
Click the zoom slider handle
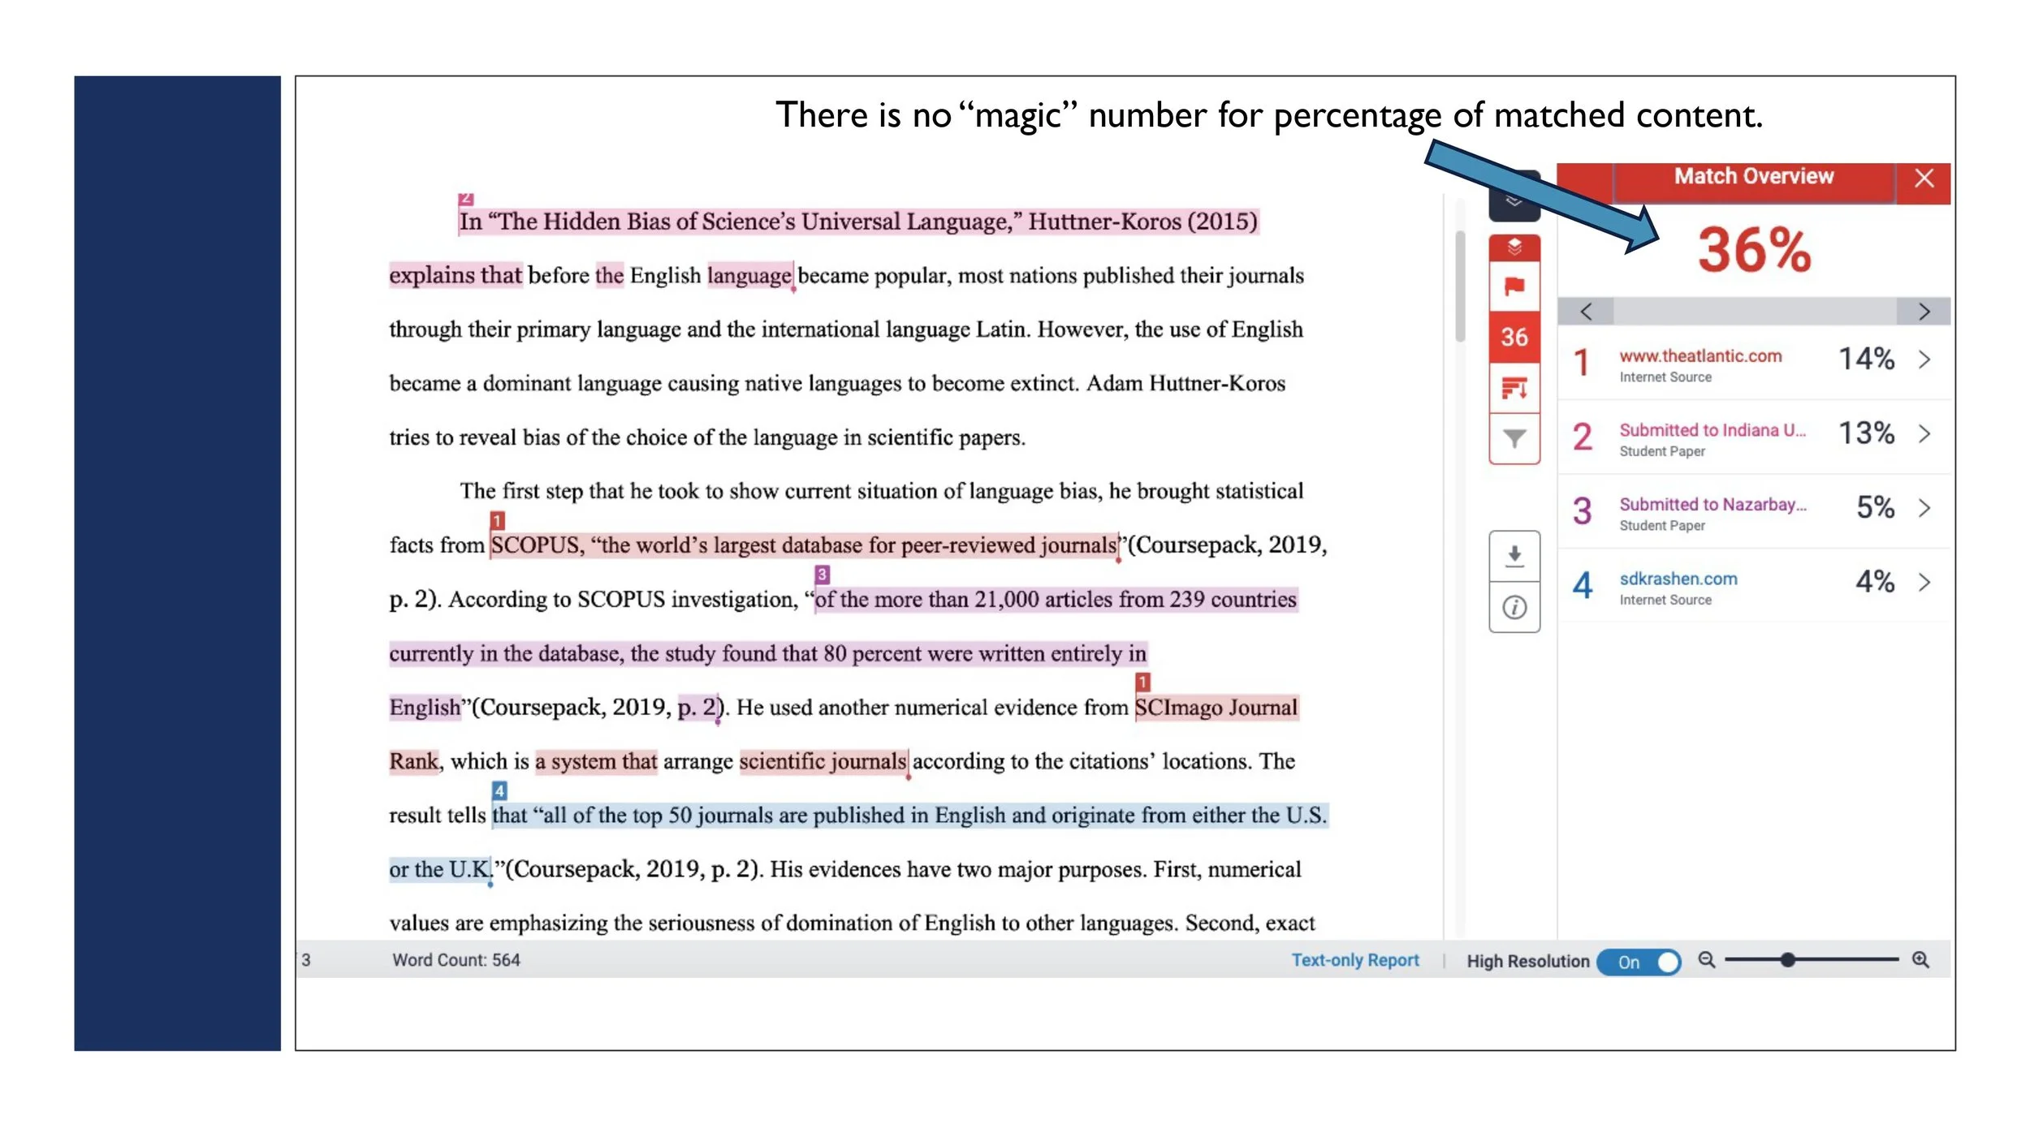(x=1787, y=960)
